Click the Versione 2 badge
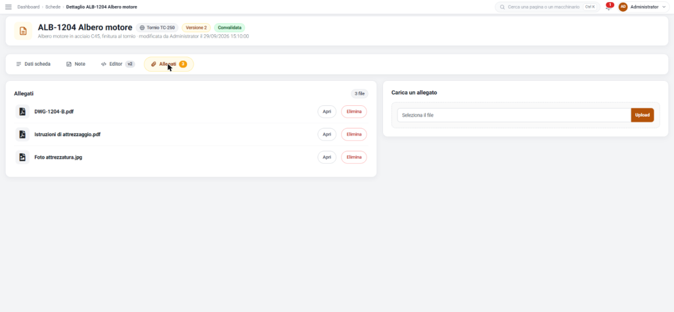674x312 pixels. 196,28
